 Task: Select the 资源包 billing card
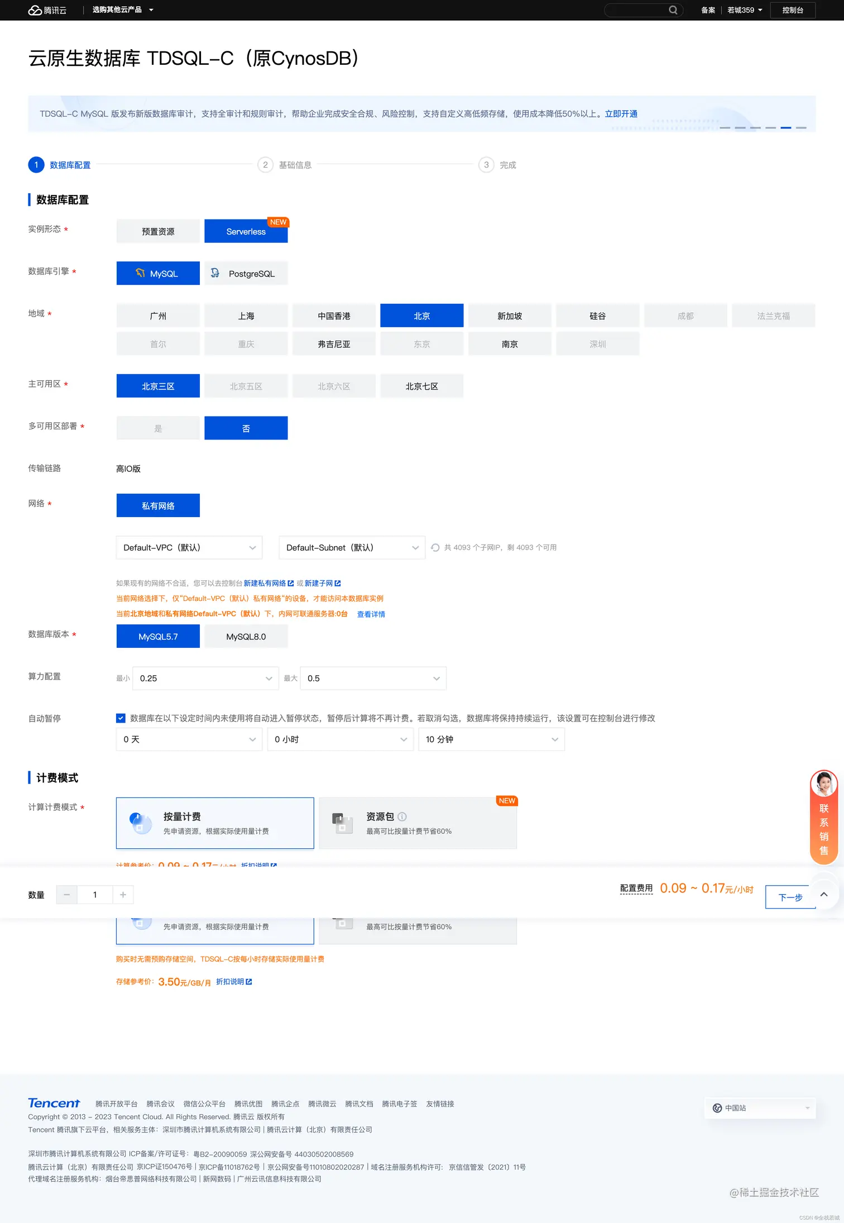coord(418,823)
